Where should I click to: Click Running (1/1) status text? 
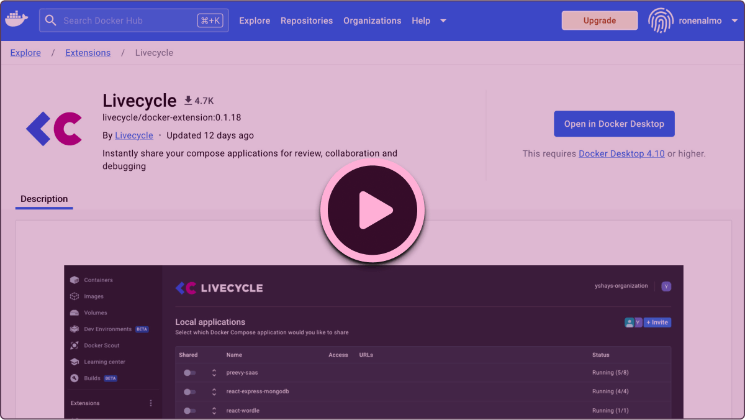(610, 411)
